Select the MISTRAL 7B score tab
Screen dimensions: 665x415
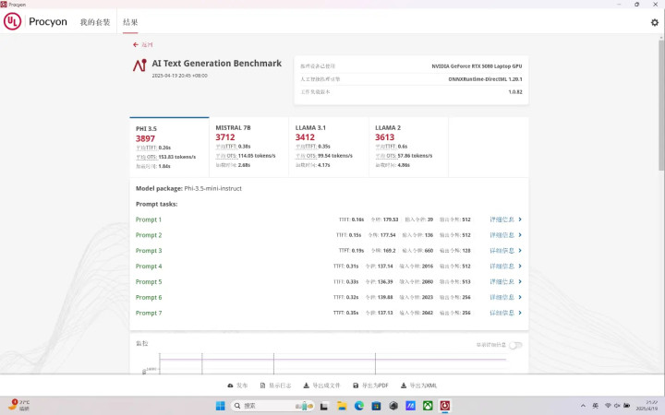[249, 147]
